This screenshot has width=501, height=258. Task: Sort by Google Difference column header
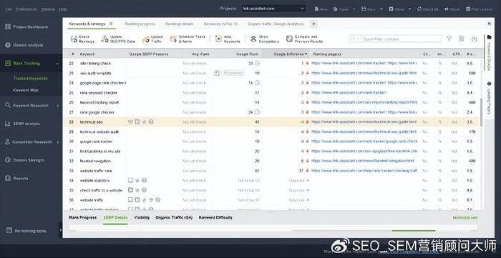point(290,54)
